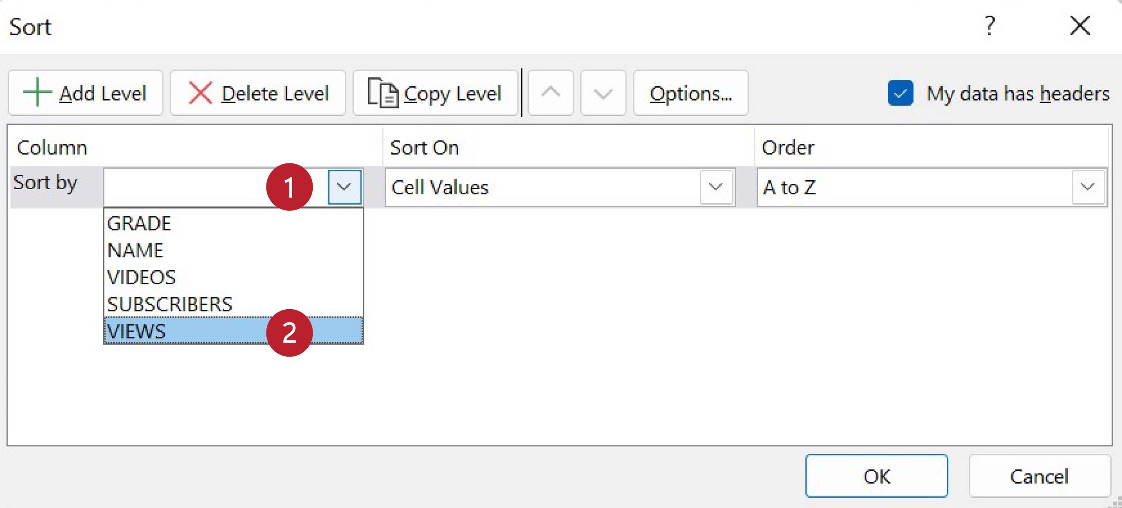Expand the Sort by column dropdown
Viewport: 1122px width, 508px height.
pos(344,187)
